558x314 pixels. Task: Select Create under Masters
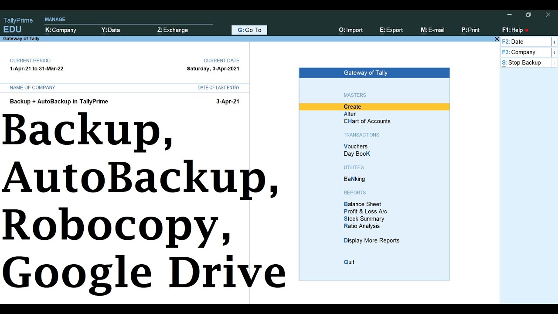[374, 107]
